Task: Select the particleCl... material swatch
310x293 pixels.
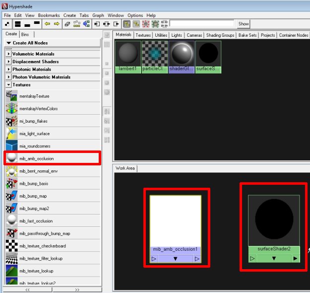Action: 155,57
